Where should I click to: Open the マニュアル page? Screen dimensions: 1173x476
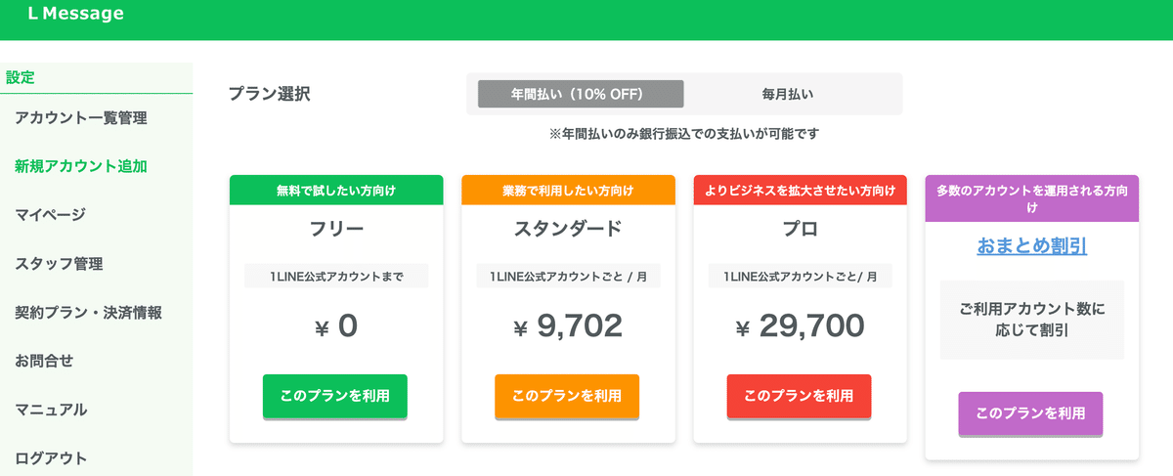tap(51, 410)
